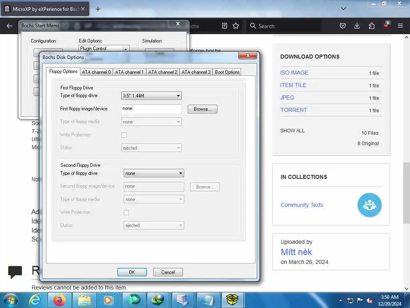Open the TORRENT download link
Image resolution: width=410 pixels, height=308 pixels.
click(293, 110)
